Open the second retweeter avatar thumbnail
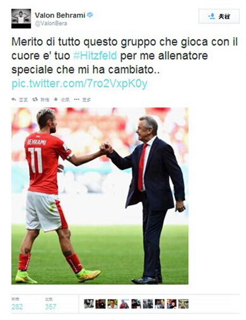This screenshot has width=246, height=320. coord(101,303)
